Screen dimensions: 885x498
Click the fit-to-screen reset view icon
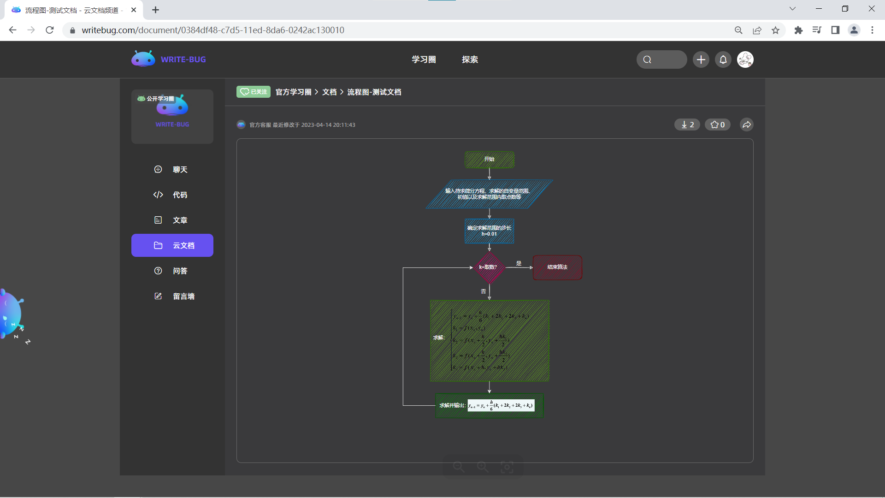point(507,467)
